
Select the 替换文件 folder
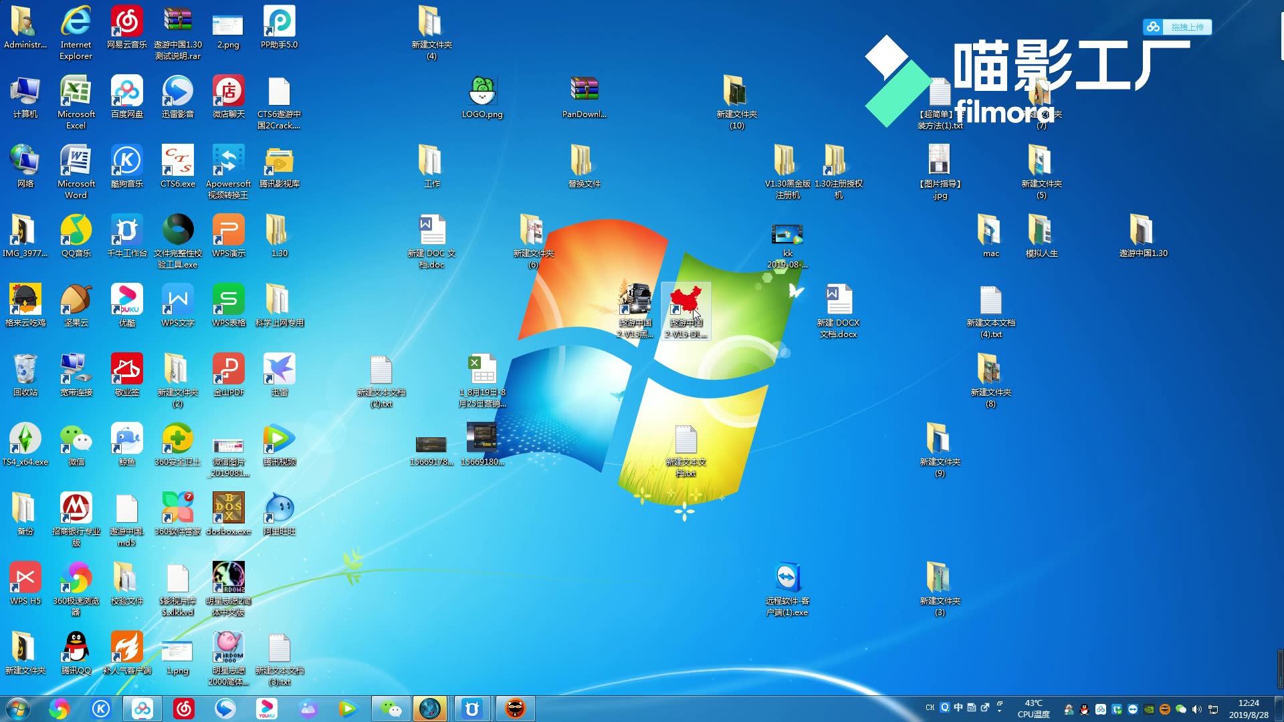pyautogui.click(x=584, y=166)
